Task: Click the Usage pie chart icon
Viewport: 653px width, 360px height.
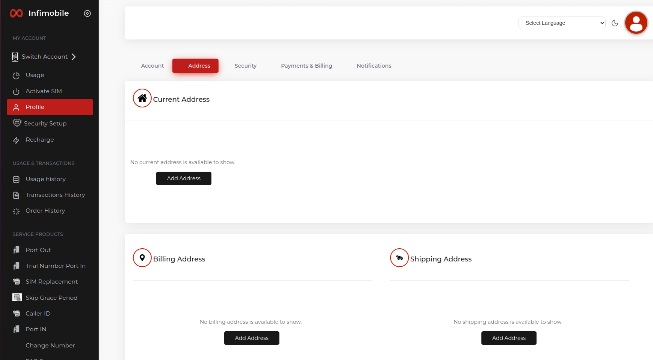Action: [x=16, y=76]
